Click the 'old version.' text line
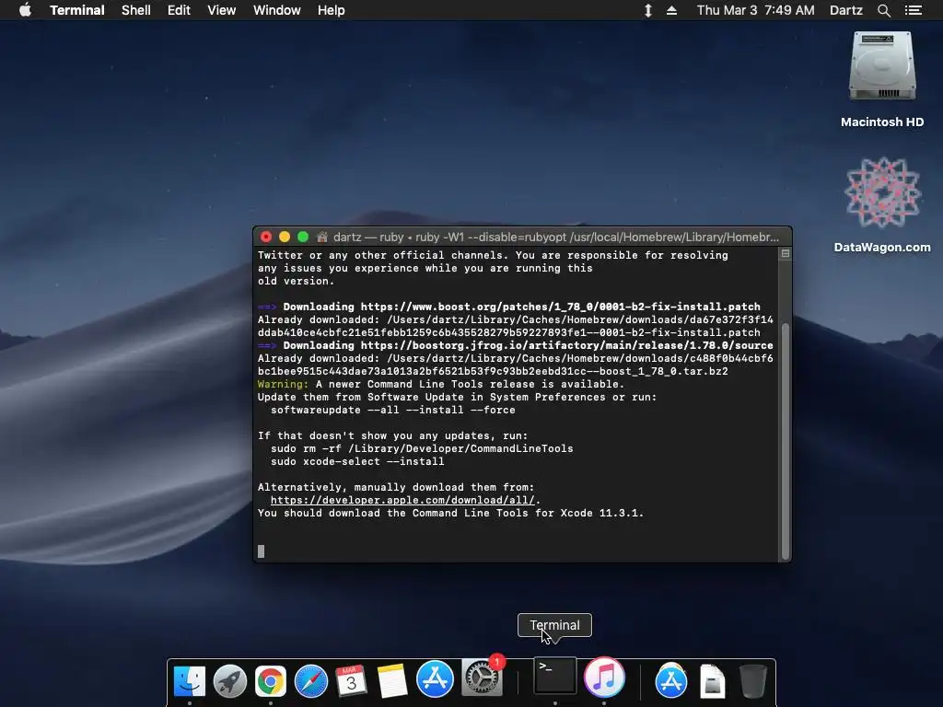The image size is (943, 707). [x=296, y=281]
